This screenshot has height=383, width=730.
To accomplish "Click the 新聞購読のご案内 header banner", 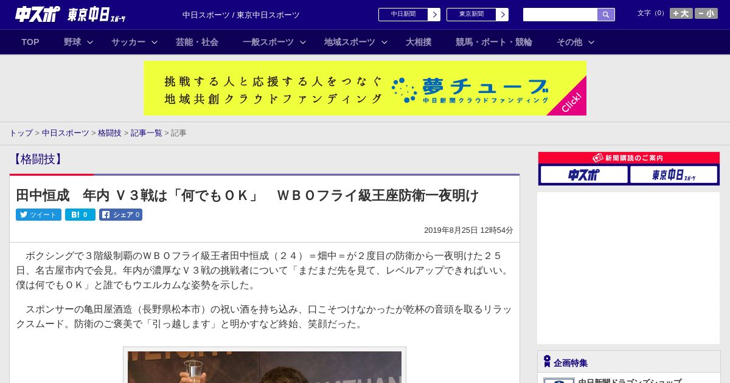I will [x=629, y=158].
